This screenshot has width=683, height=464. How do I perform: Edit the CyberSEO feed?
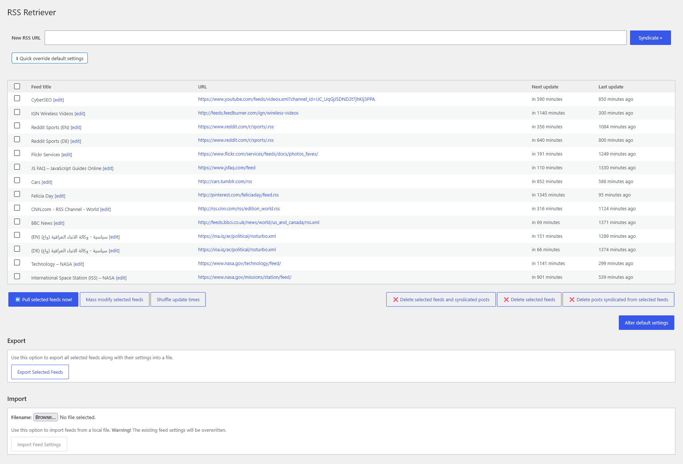[58, 100]
